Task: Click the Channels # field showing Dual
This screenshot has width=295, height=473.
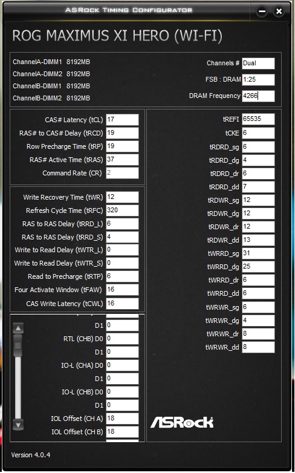Action: (x=258, y=64)
